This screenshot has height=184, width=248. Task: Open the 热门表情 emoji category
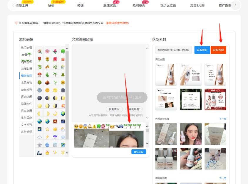coord(26,48)
